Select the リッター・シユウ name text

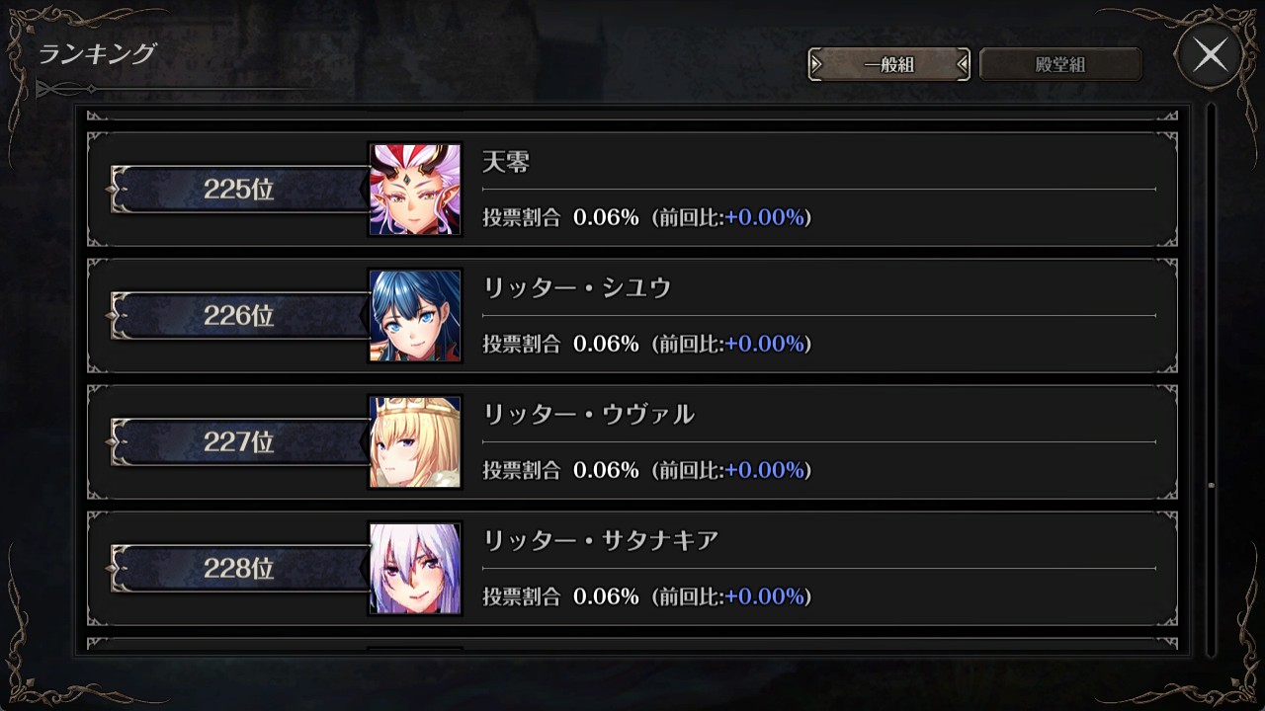(x=577, y=288)
